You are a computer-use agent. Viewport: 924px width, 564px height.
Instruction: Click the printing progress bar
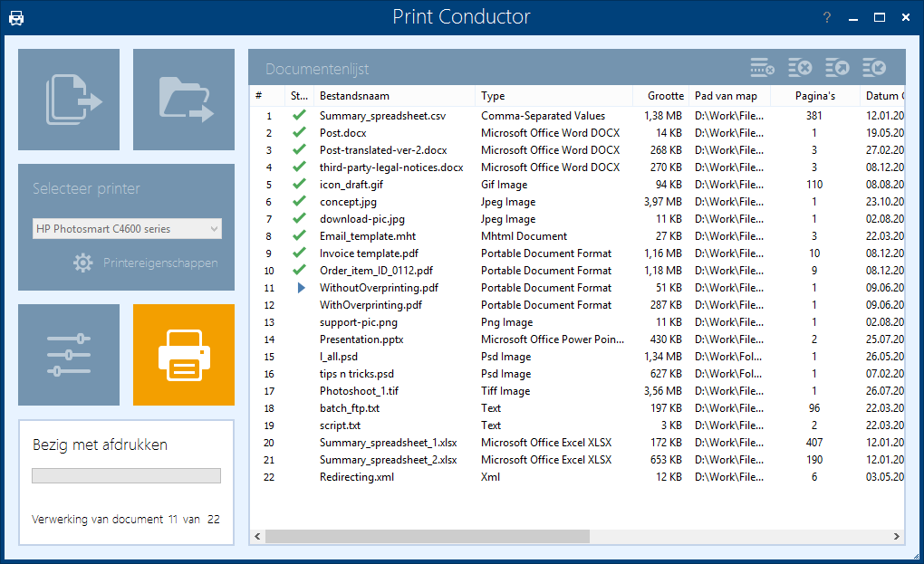tap(126, 475)
